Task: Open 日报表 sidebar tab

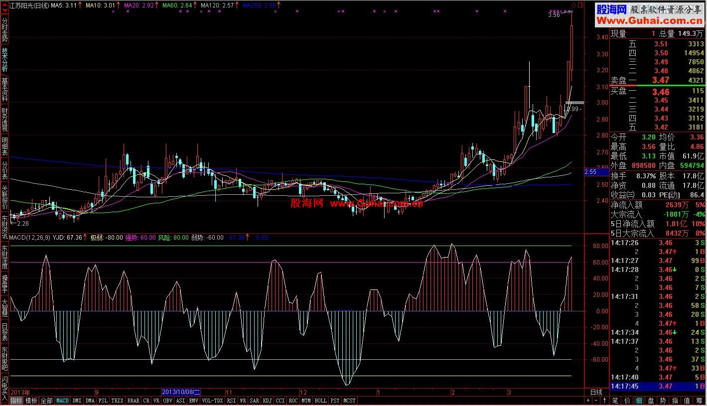Action: click(x=4, y=332)
